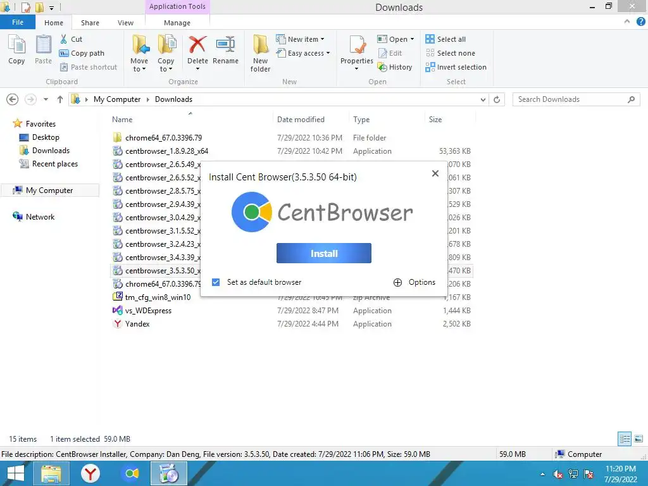Image resolution: width=648 pixels, height=486 pixels.
Task: Select all items in folder
Action: tap(445, 39)
